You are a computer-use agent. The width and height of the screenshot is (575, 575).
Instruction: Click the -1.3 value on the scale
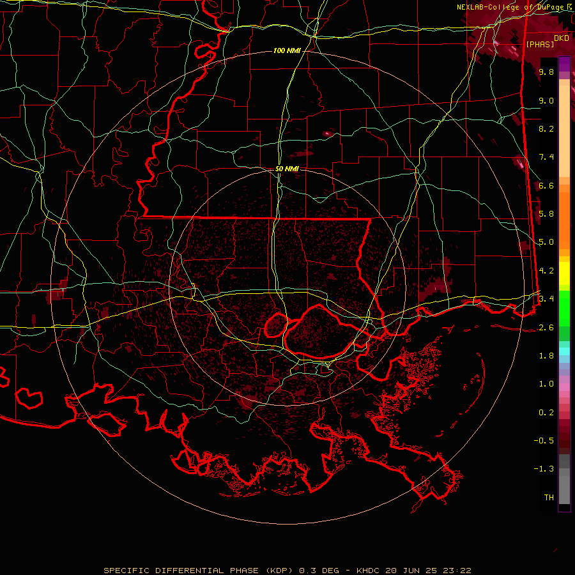pyautogui.click(x=544, y=469)
